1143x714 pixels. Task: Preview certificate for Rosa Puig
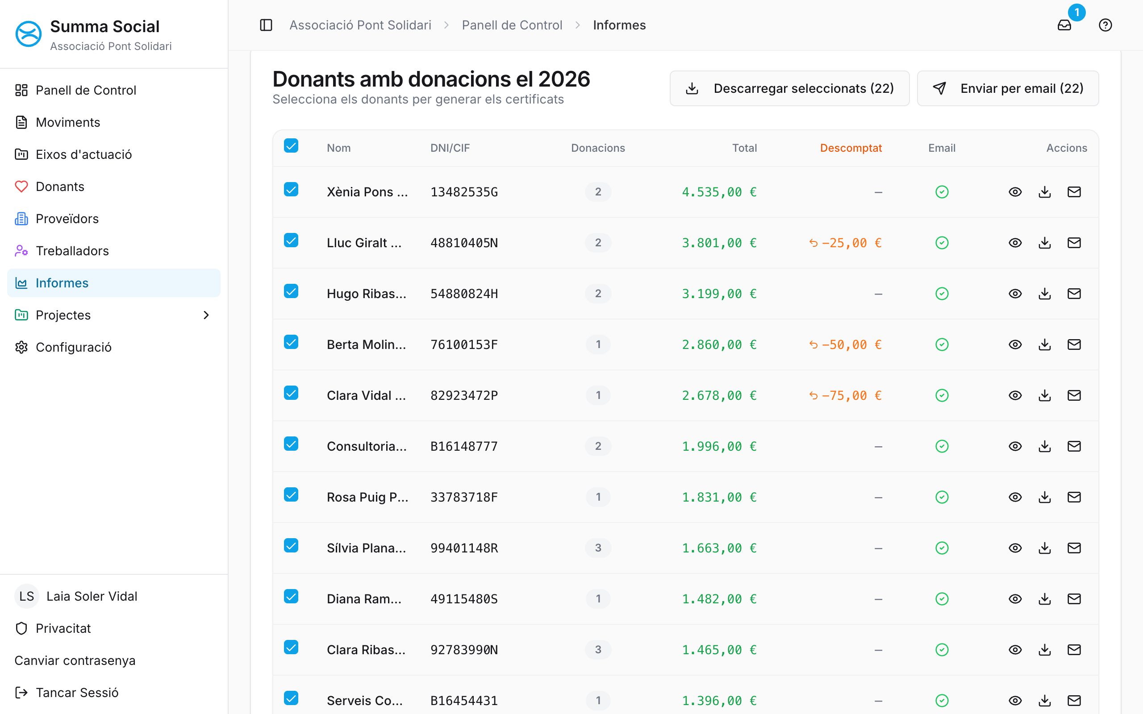(1015, 497)
